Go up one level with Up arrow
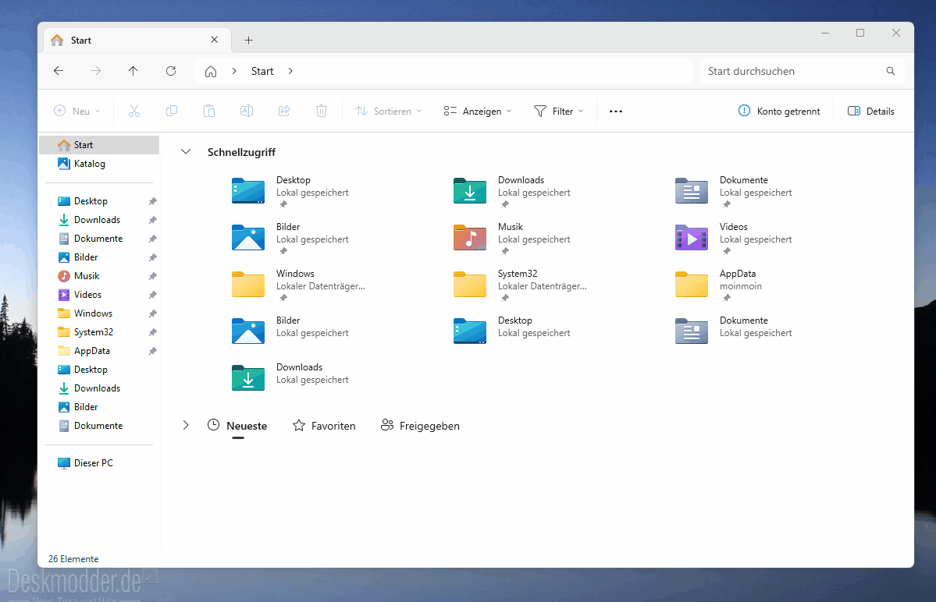 point(133,71)
